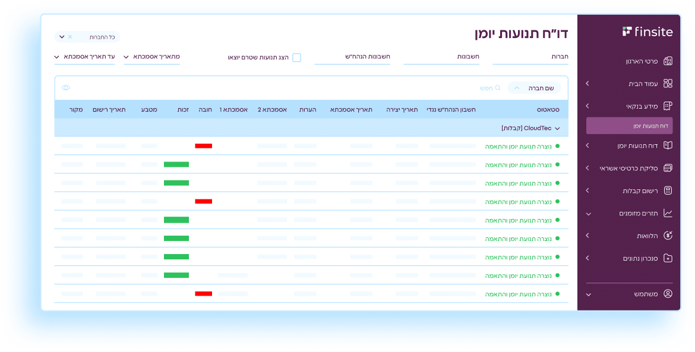Screen dimensions: 695x352
Task: Expand the משתמש user menu
Action: pyautogui.click(x=589, y=294)
